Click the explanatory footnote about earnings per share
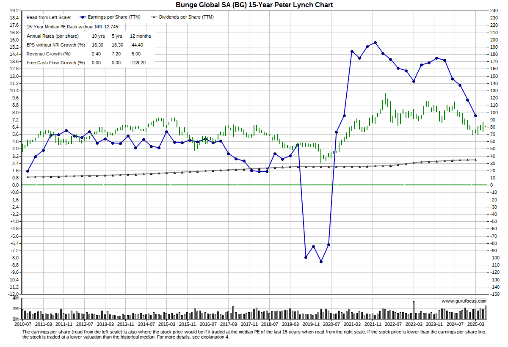The image size is (508, 347). [x=254, y=334]
